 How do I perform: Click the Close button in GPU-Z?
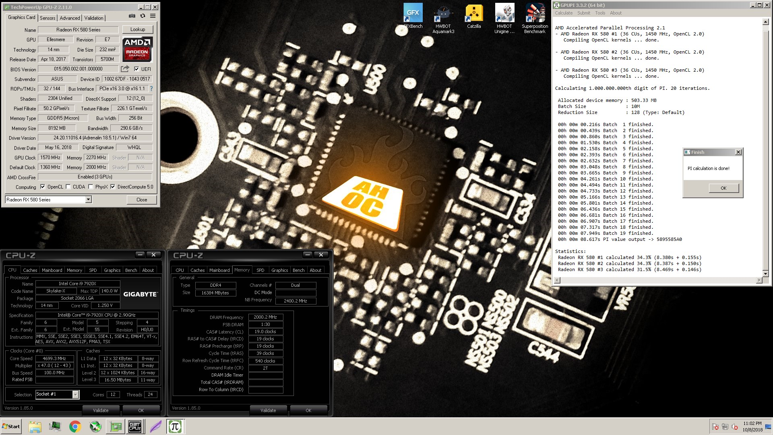[x=142, y=200]
